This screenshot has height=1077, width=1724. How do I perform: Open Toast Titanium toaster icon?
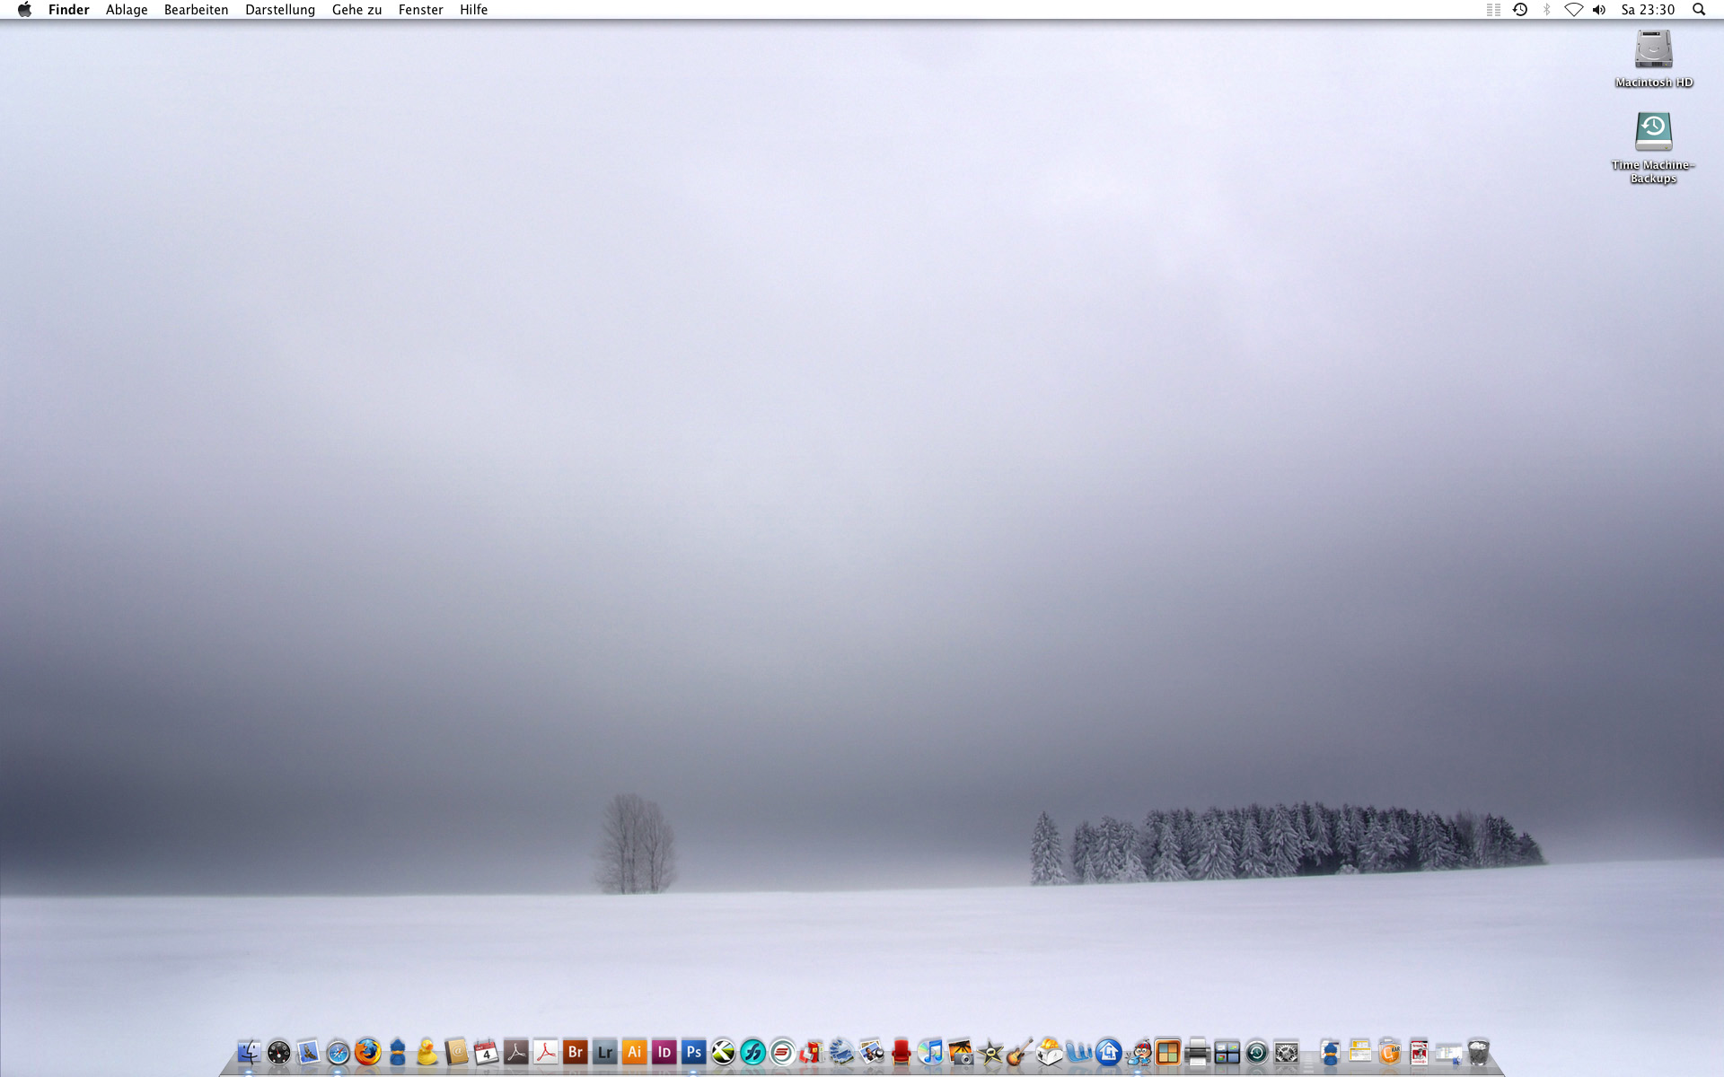(1049, 1052)
